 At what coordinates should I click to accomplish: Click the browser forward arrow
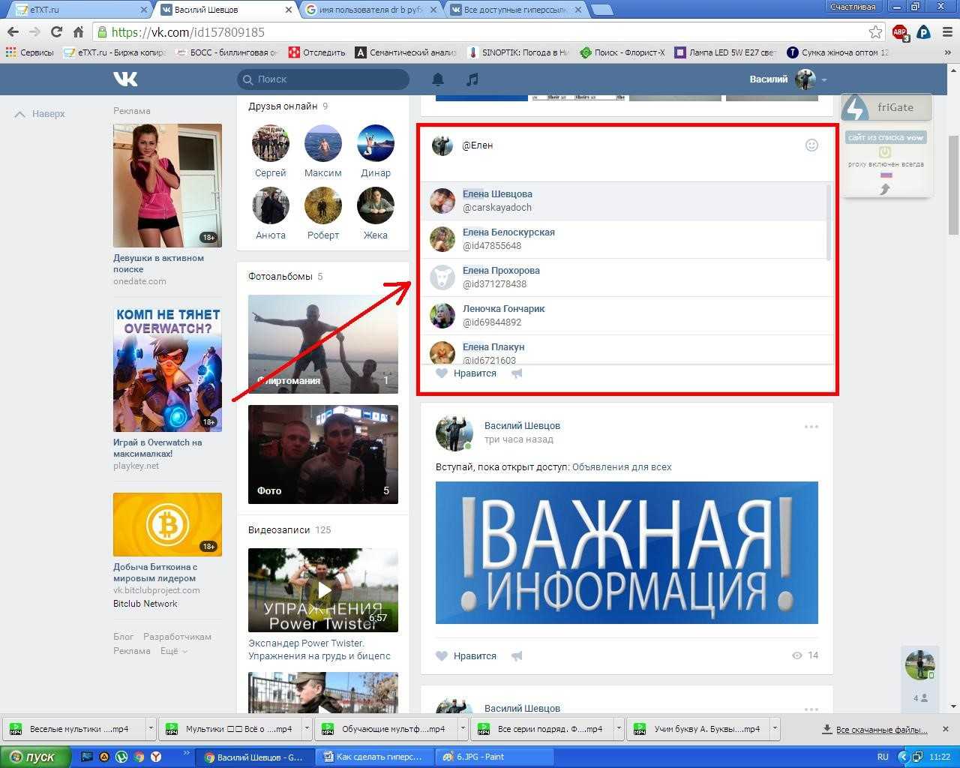34,32
